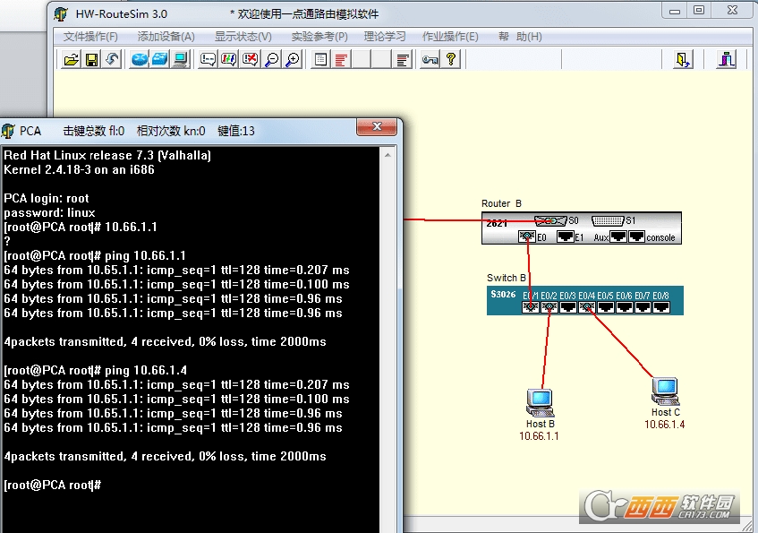
Task: Click the speech bubble with dashes icon
Action: tap(208, 59)
